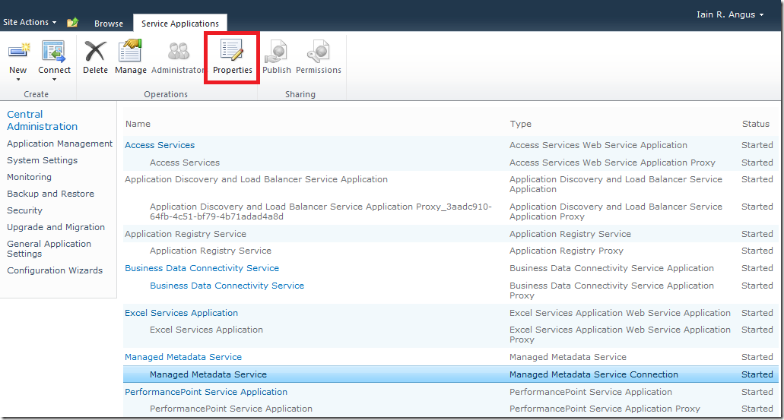
Task: Click Access Services Web Service Application Proxy cell
Action: click(x=612, y=163)
